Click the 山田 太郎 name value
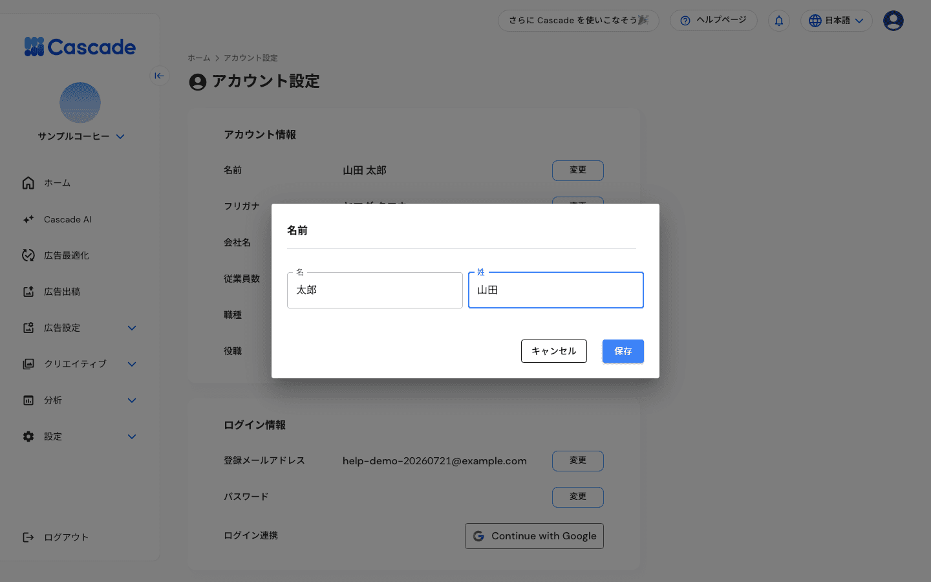This screenshot has height=582, width=931. [x=365, y=171]
